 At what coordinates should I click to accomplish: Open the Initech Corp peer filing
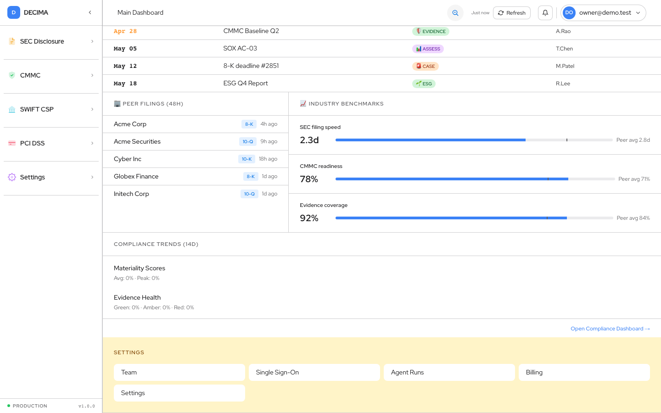click(196, 194)
